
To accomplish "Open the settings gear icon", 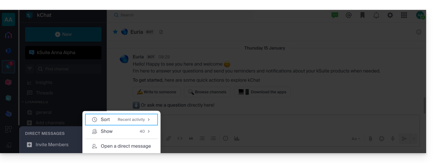I will (390, 15).
